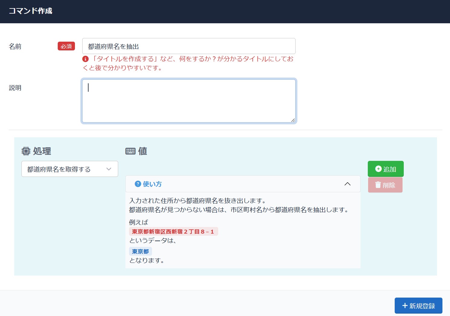Click the 必須 red badge
This screenshot has width=450, height=316.
click(x=66, y=46)
